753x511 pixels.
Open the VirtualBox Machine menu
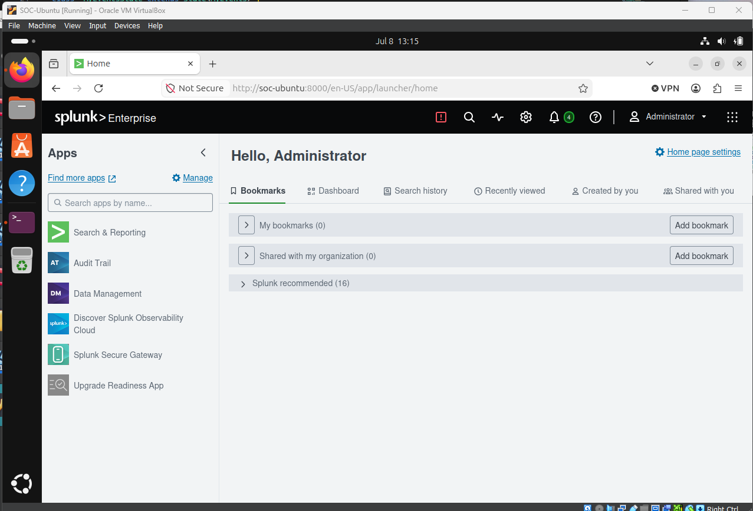point(42,26)
